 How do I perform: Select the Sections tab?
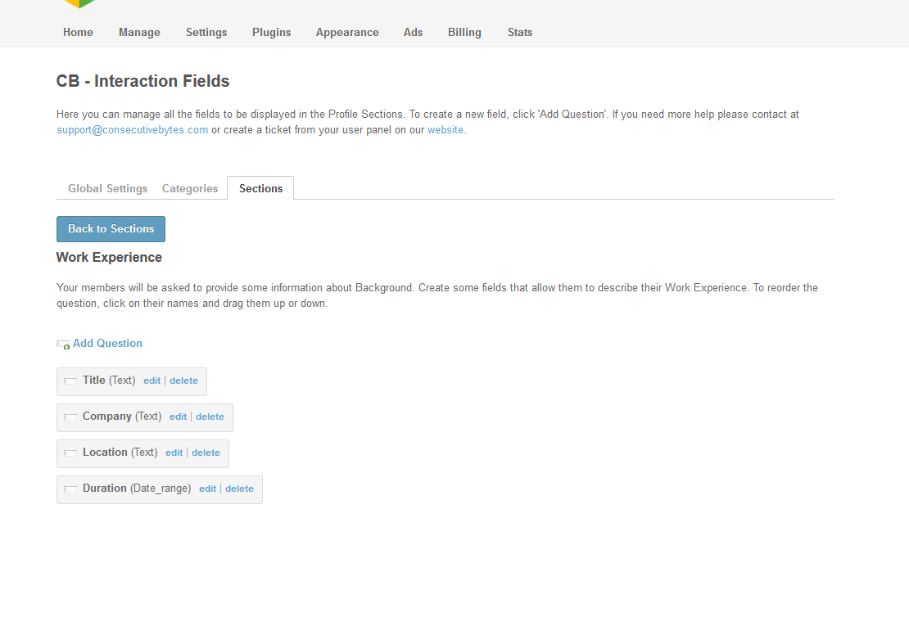260,188
